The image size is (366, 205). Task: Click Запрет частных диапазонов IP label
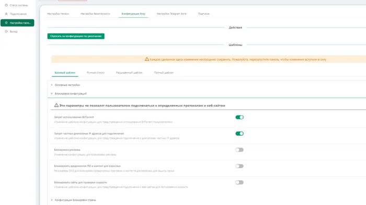pyautogui.click(x=89, y=133)
